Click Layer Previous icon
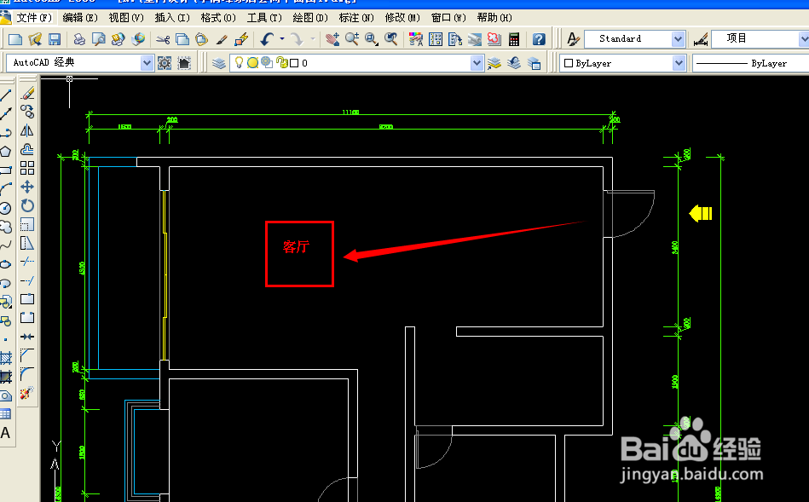The width and height of the screenshot is (809, 502). coord(514,63)
